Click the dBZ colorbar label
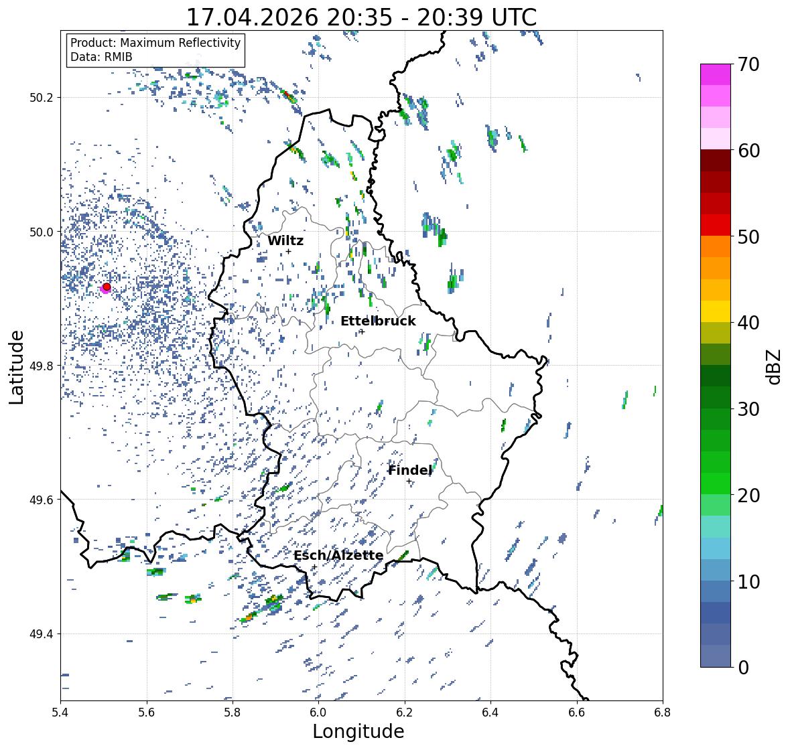This screenshot has height=748, width=790. [x=774, y=367]
